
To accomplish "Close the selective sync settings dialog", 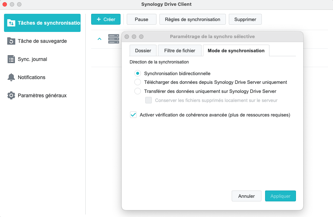I will pyautogui.click(x=127, y=37).
